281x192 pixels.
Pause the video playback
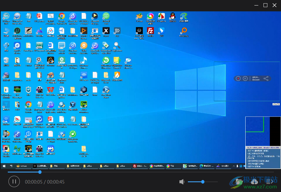[x=14, y=182]
